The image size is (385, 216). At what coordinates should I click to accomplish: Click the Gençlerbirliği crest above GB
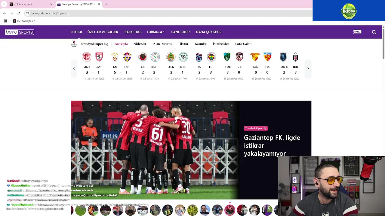(x=143, y=57)
